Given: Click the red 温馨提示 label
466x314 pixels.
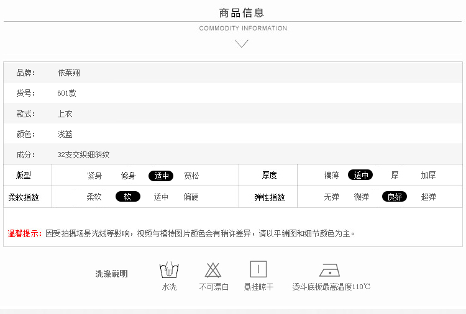Looking at the screenshot, I should click(x=25, y=233).
